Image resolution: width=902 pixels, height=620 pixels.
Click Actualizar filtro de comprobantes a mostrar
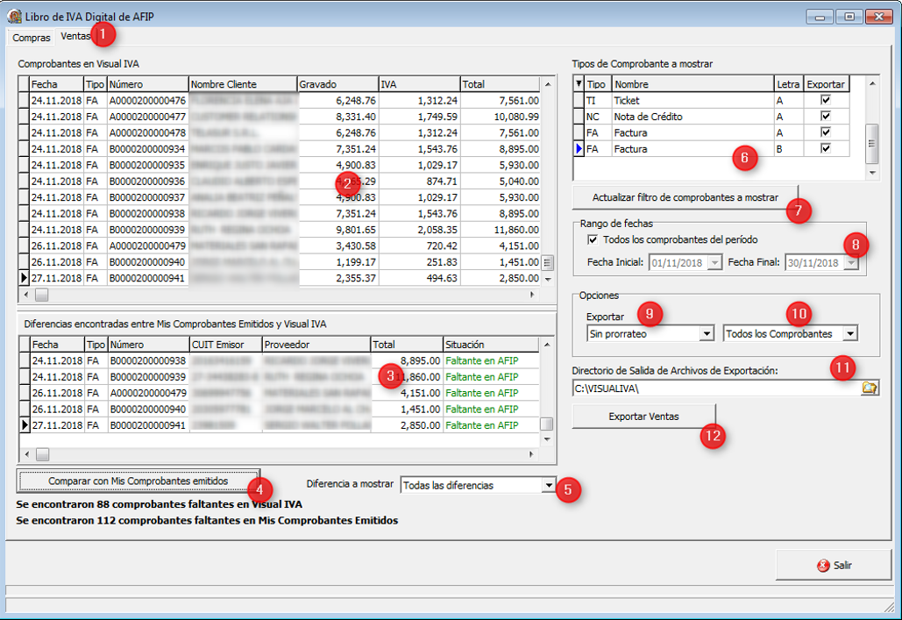click(685, 197)
